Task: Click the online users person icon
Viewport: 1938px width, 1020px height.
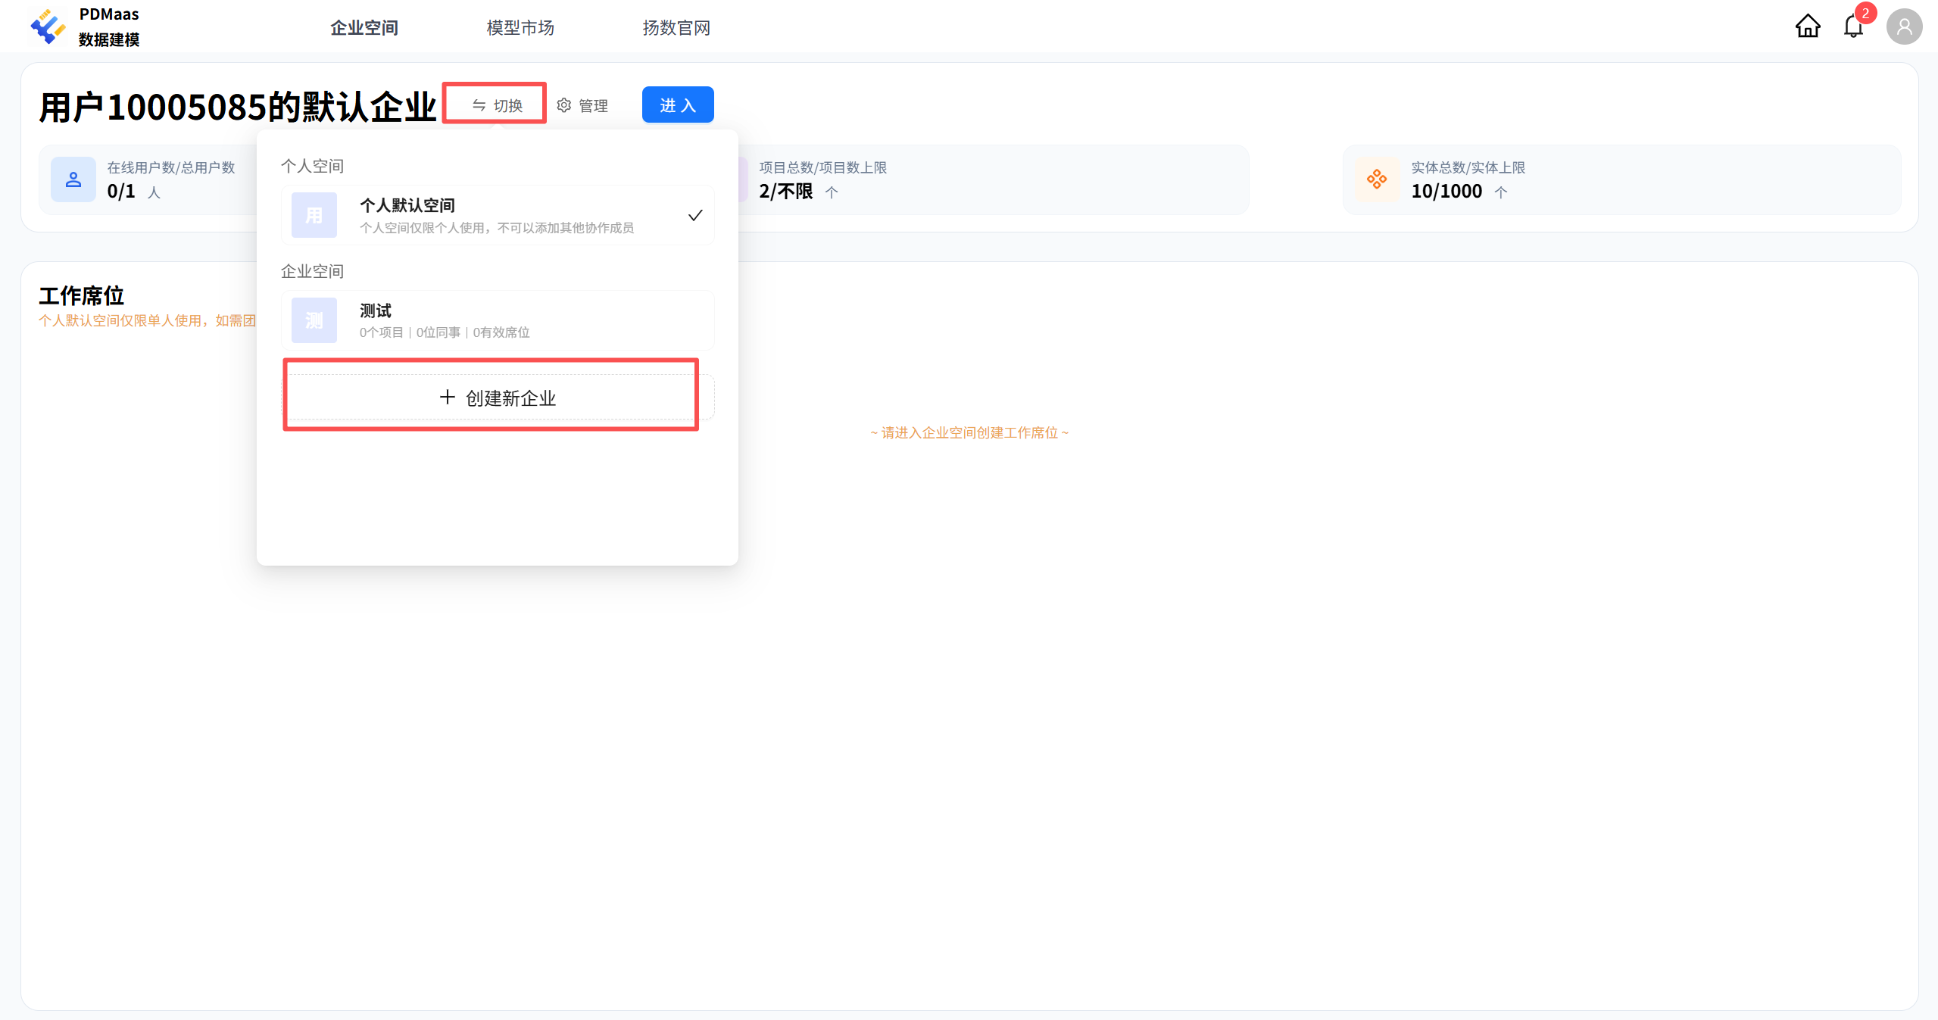Action: click(73, 179)
